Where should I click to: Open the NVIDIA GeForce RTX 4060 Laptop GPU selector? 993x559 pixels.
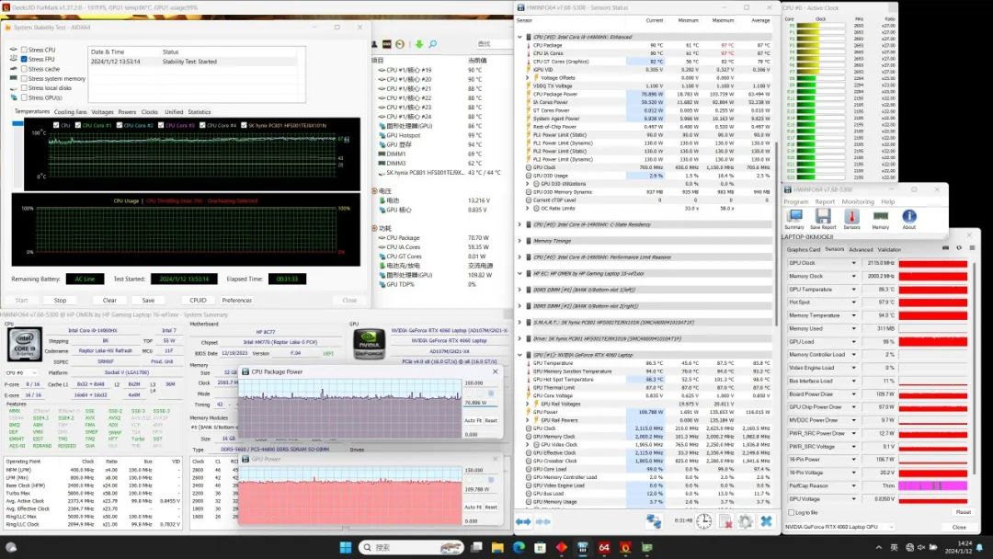pyautogui.click(x=839, y=527)
